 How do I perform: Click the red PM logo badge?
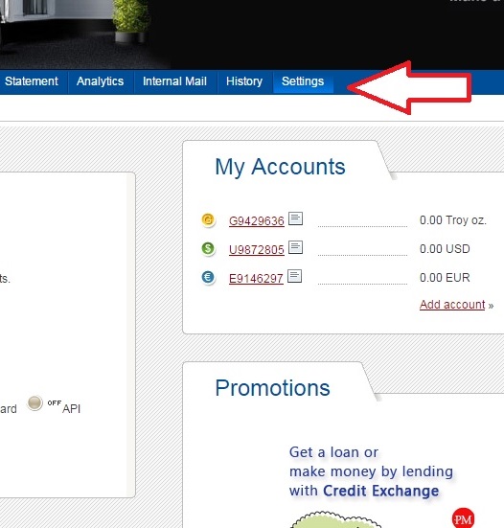[463, 519]
